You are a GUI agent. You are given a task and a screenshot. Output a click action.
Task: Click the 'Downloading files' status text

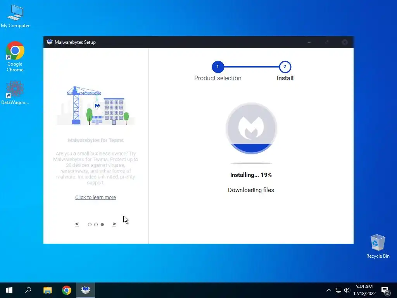(x=251, y=190)
